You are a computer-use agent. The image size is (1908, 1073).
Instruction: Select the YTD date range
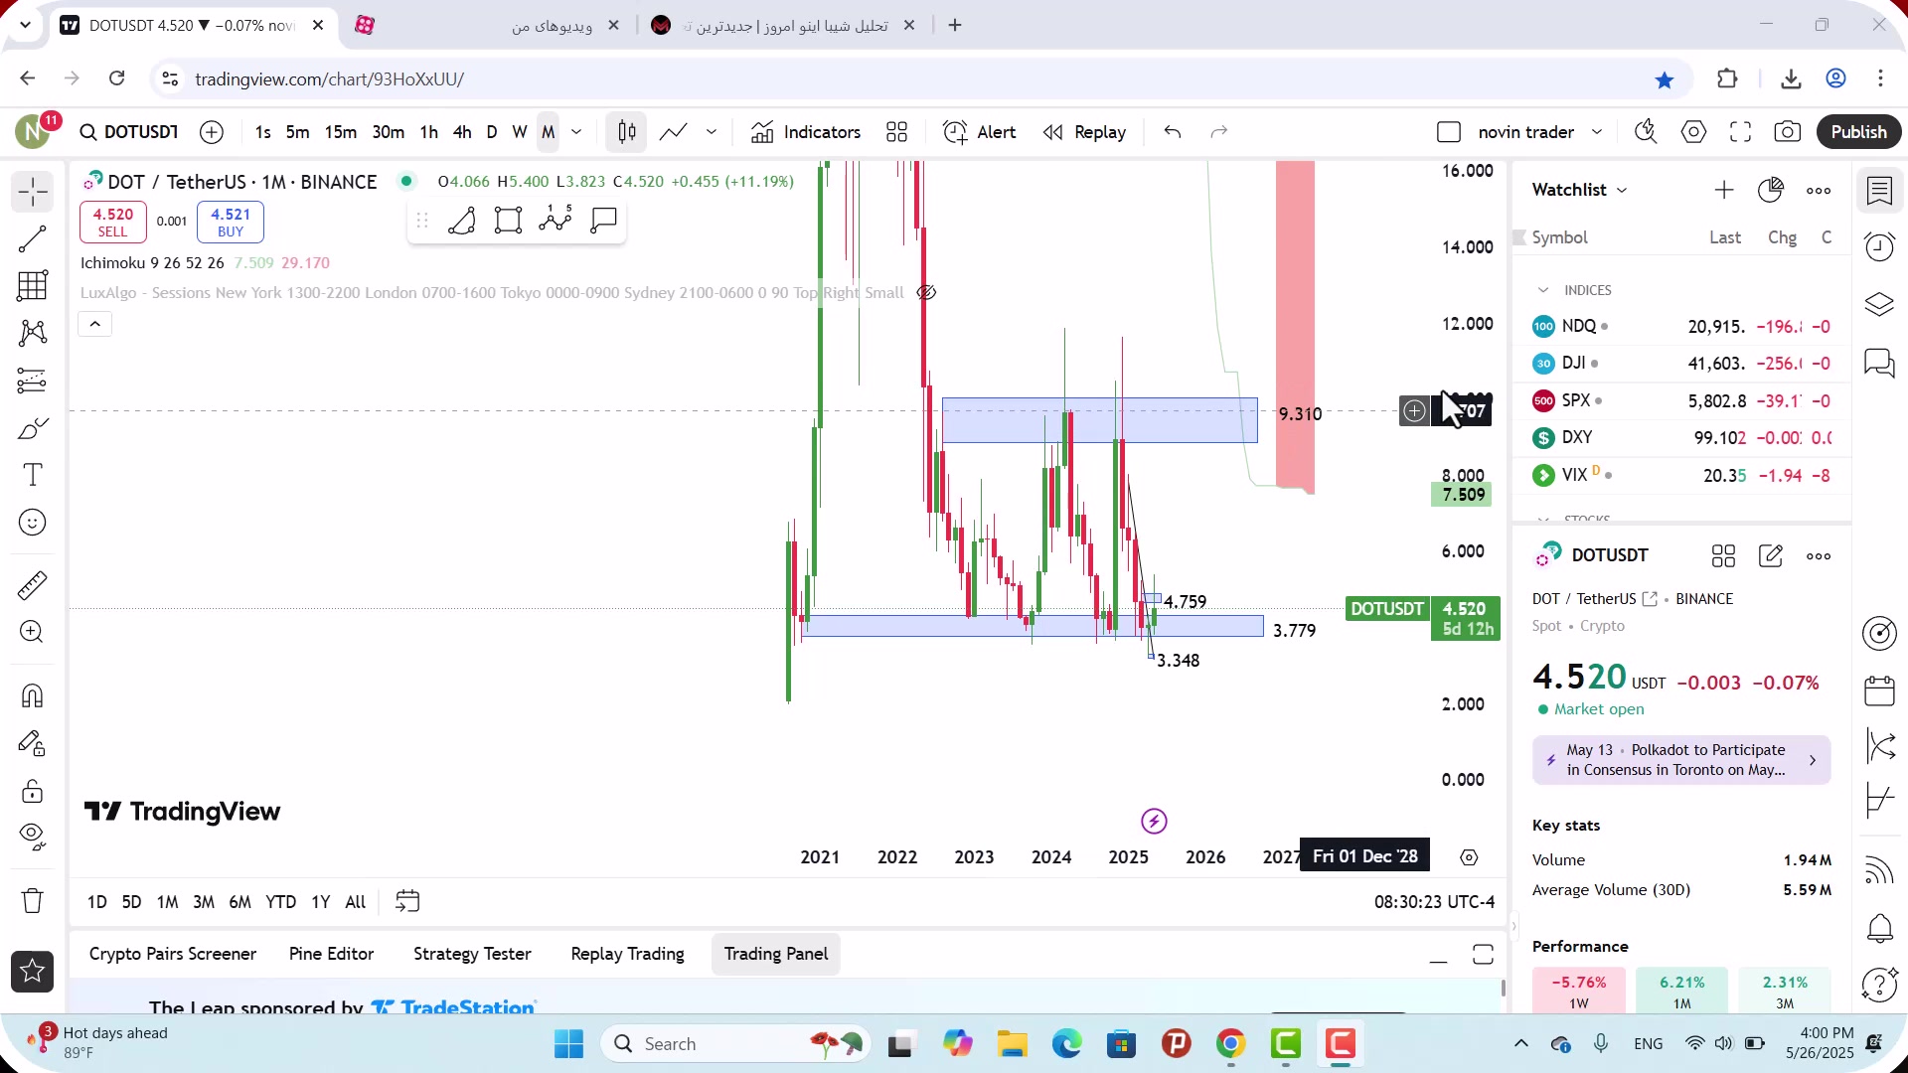tap(280, 902)
